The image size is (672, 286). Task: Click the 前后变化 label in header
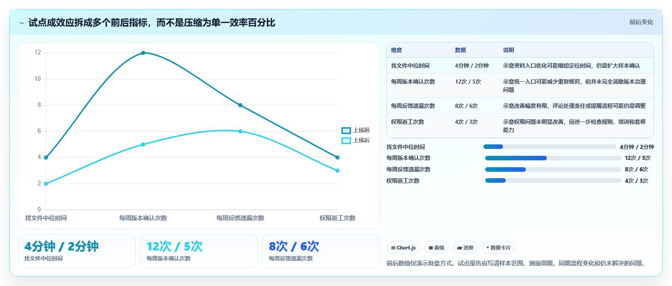(641, 22)
